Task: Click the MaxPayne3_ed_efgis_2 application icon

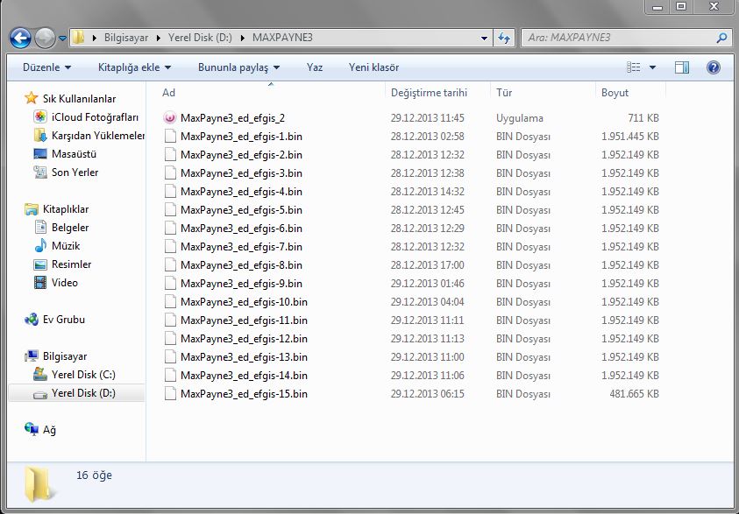Action: [170, 117]
